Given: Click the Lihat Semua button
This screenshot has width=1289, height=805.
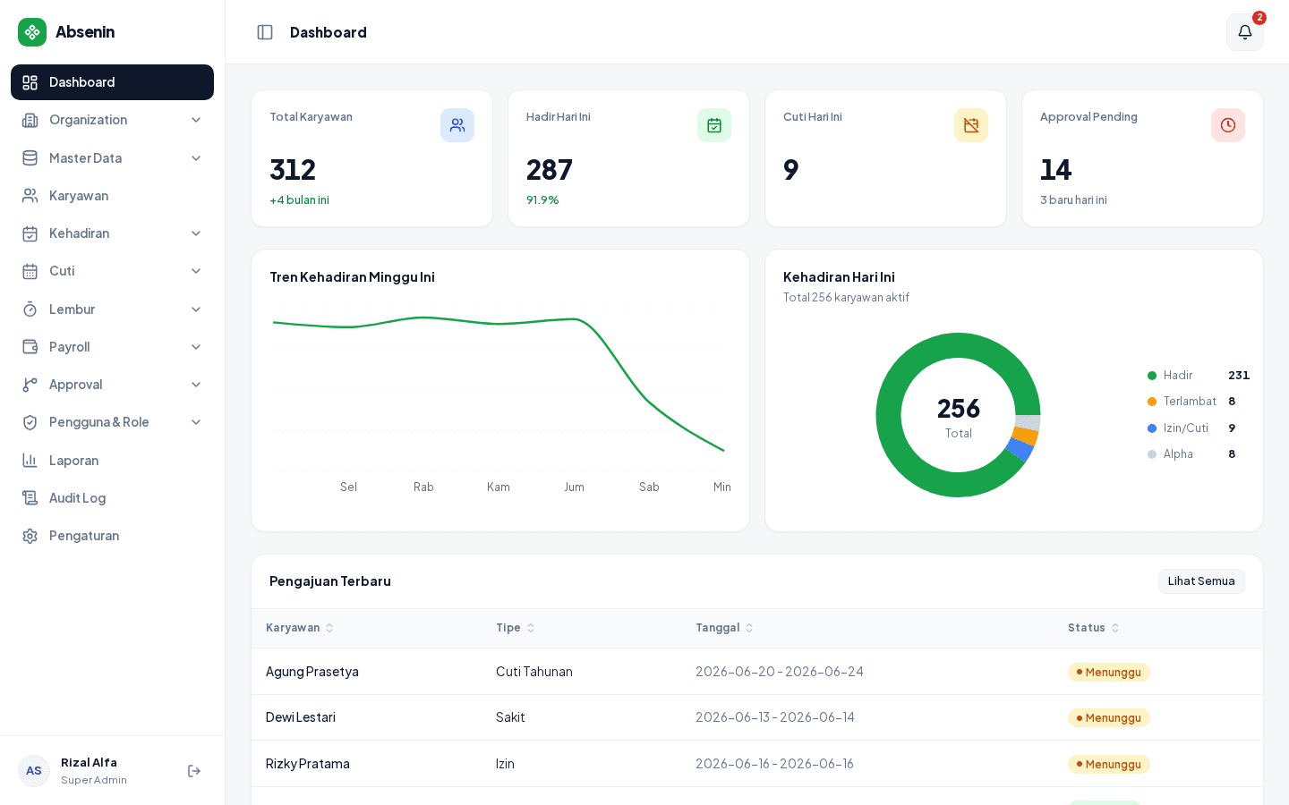Looking at the screenshot, I should coord(1201,581).
